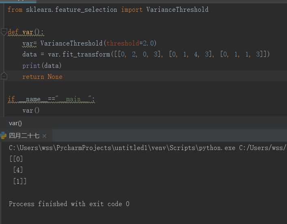Click the return None line
The height and width of the screenshot is (224, 287).
pos(42,76)
